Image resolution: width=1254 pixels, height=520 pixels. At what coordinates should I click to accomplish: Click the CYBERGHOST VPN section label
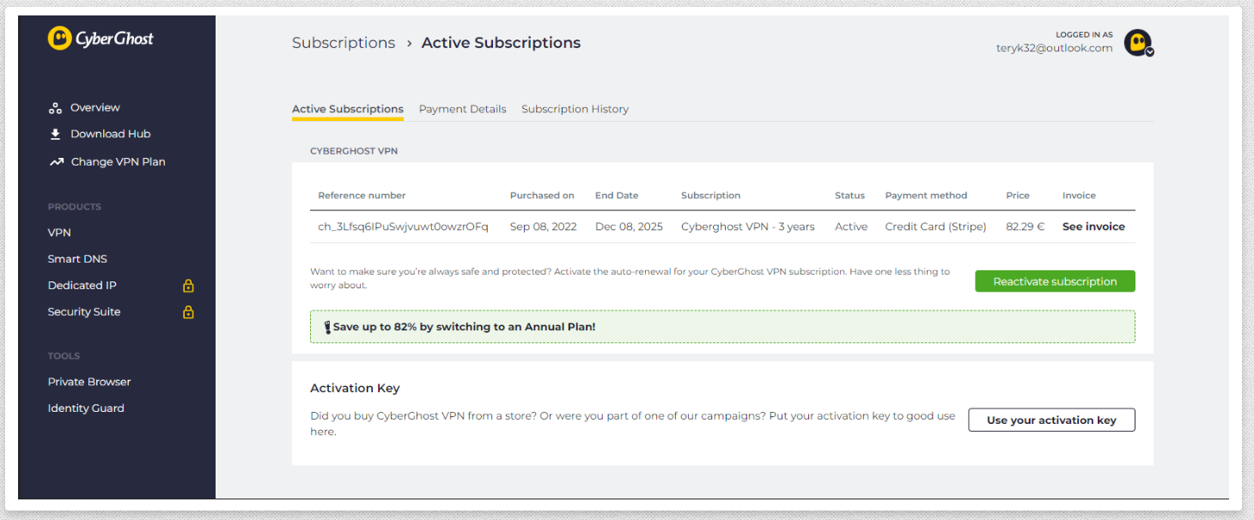click(354, 151)
